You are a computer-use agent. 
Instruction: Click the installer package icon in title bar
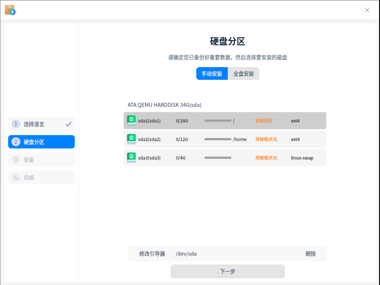10,10
